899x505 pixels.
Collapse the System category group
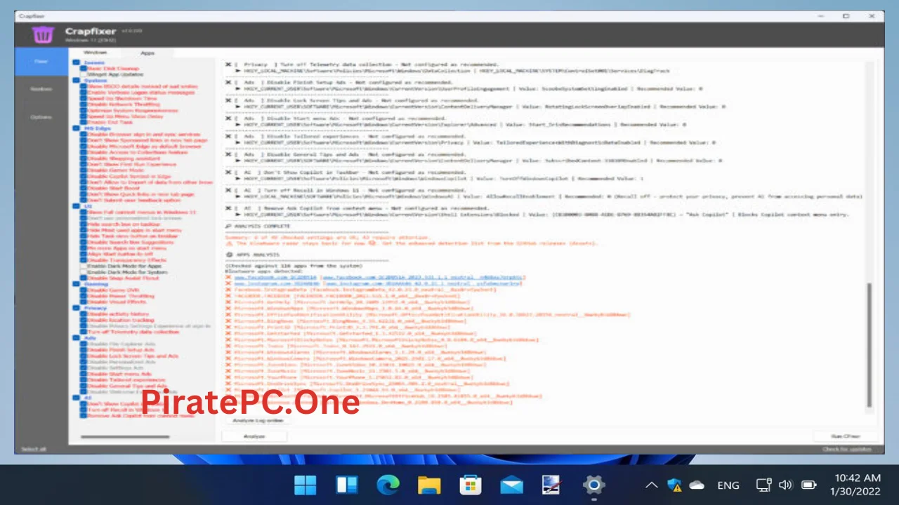pos(77,81)
